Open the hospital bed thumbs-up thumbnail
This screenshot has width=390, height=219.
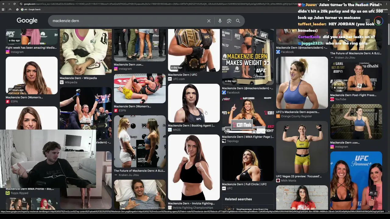point(140,195)
